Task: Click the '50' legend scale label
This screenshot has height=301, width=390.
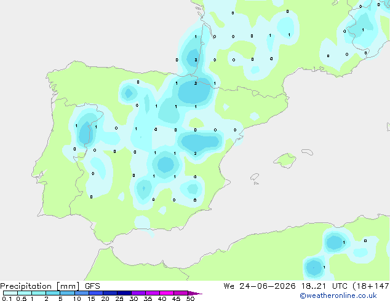Action: pyautogui.click(x=190, y=299)
